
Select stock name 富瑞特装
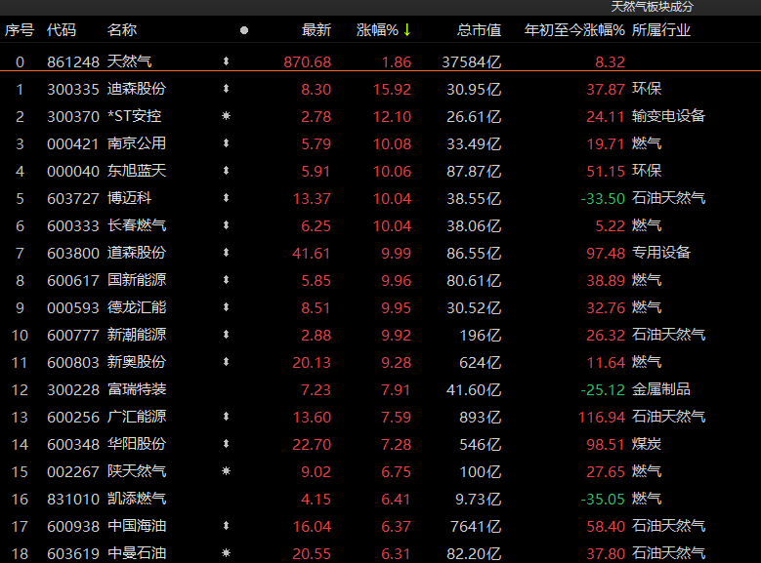pos(137,389)
